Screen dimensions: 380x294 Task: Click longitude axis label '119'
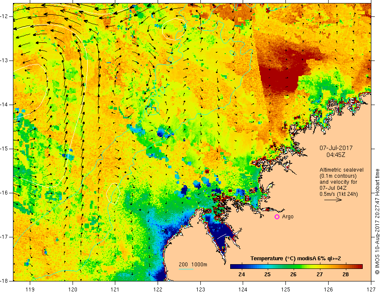tap(30, 289)
